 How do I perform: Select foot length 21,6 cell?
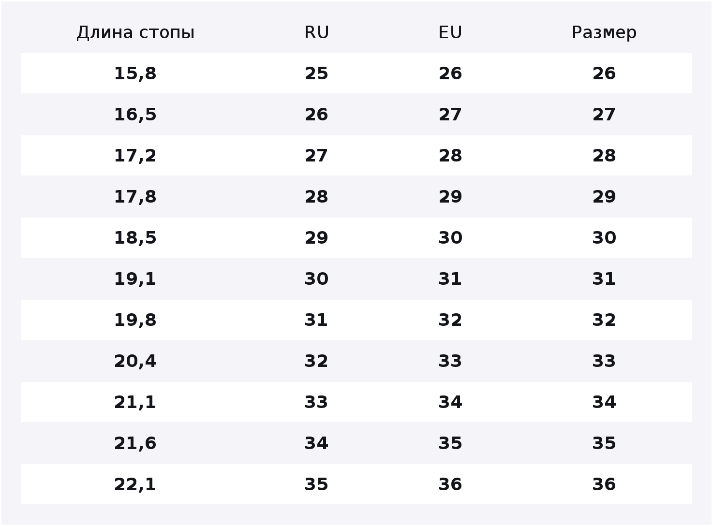135,443
